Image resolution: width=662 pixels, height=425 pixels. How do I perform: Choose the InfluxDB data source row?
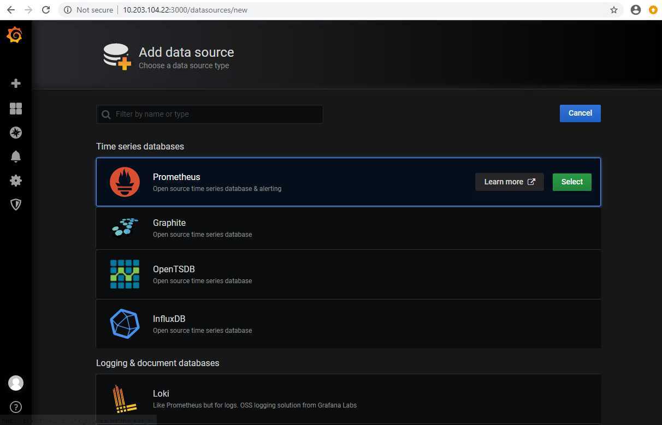click(348, 324)
